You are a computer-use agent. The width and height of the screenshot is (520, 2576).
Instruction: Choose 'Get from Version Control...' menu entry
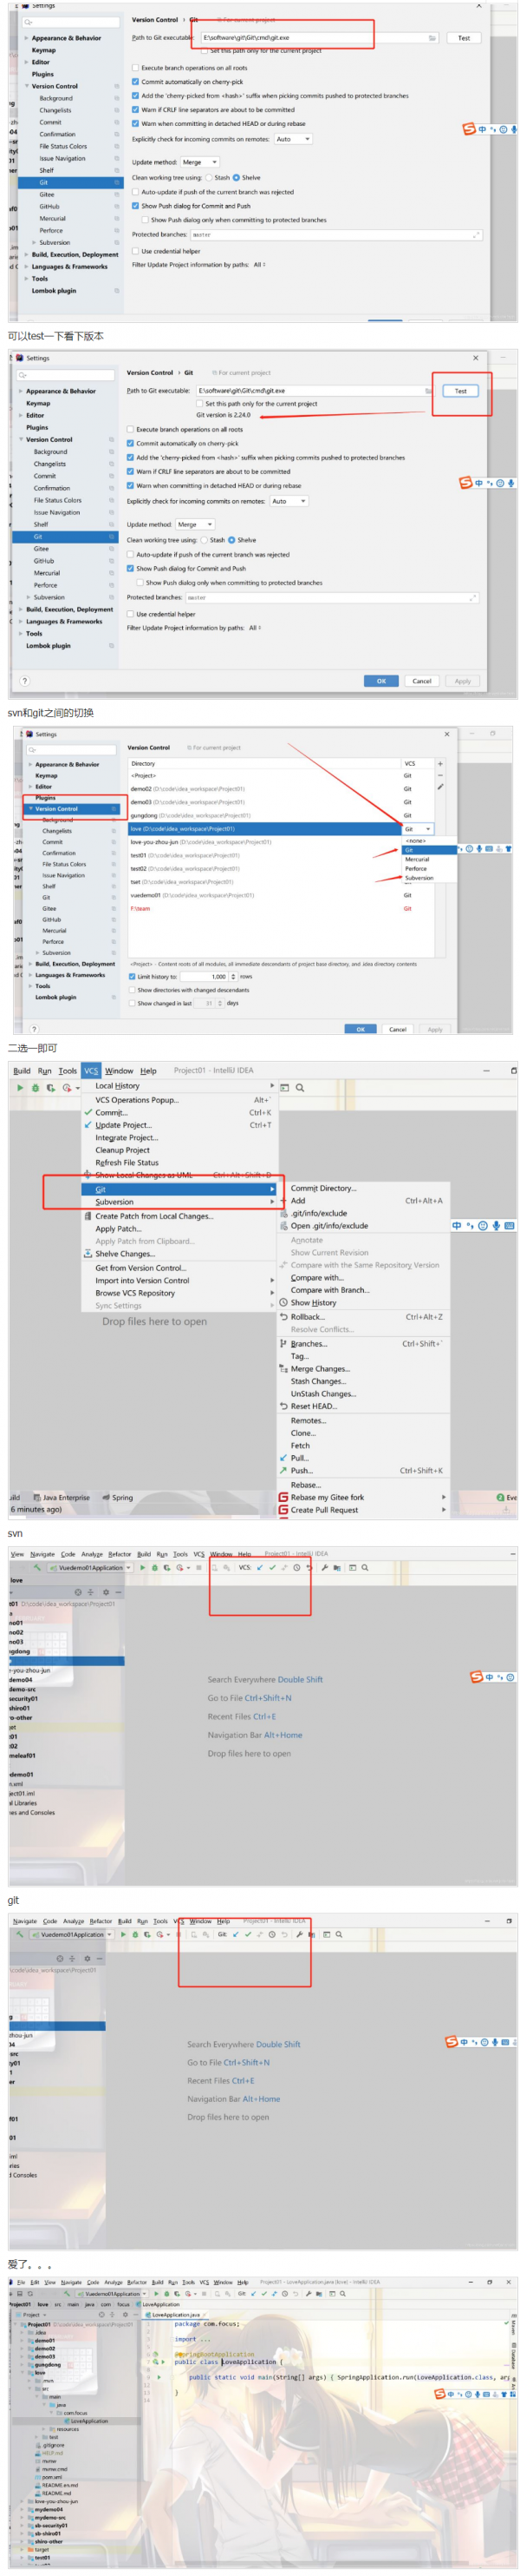pos(140,1267)
